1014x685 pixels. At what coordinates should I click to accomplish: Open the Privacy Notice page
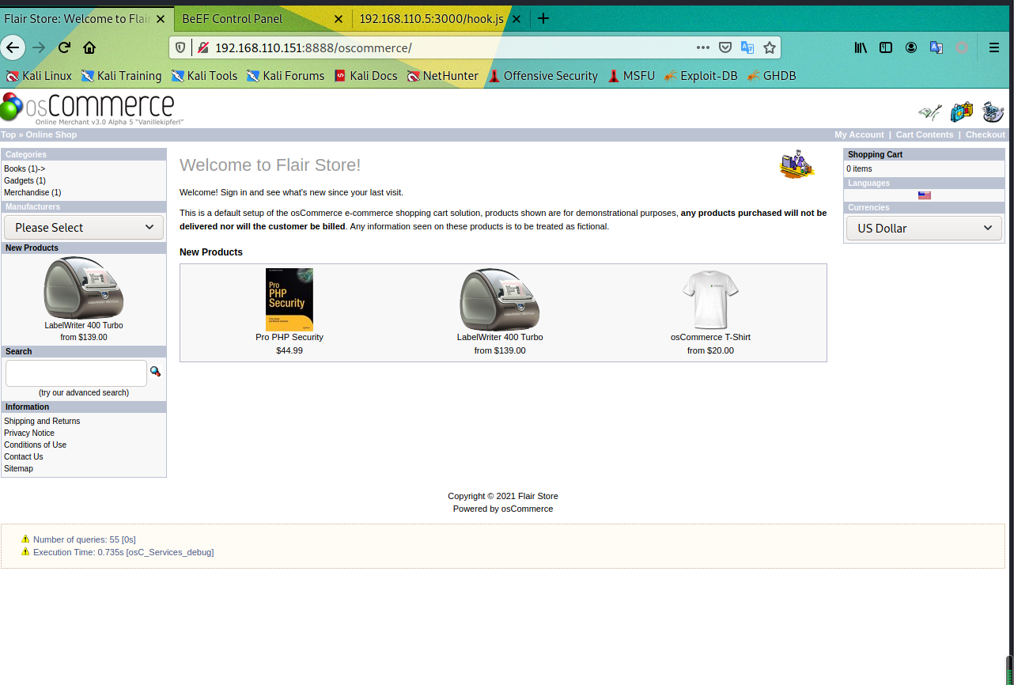coord(29,433)
